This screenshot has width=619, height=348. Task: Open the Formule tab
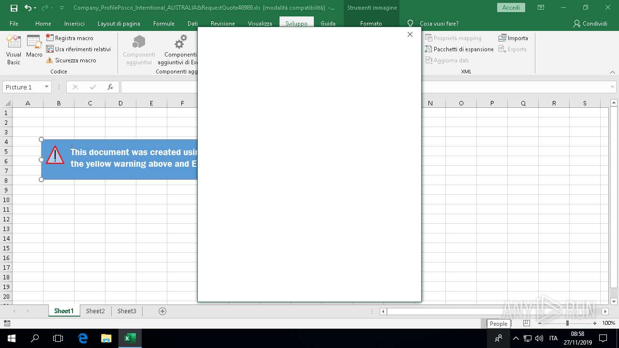[164, 23]
